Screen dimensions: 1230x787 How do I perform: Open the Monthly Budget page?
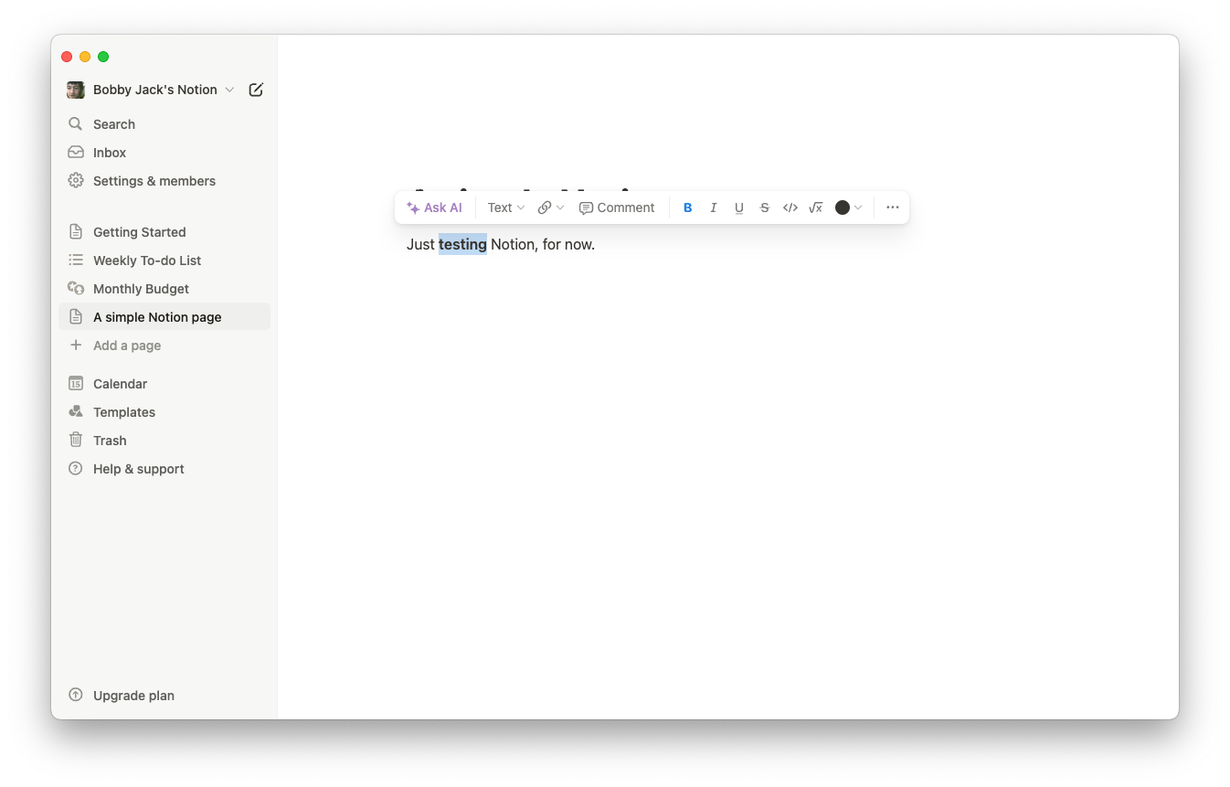coord(164,289)
